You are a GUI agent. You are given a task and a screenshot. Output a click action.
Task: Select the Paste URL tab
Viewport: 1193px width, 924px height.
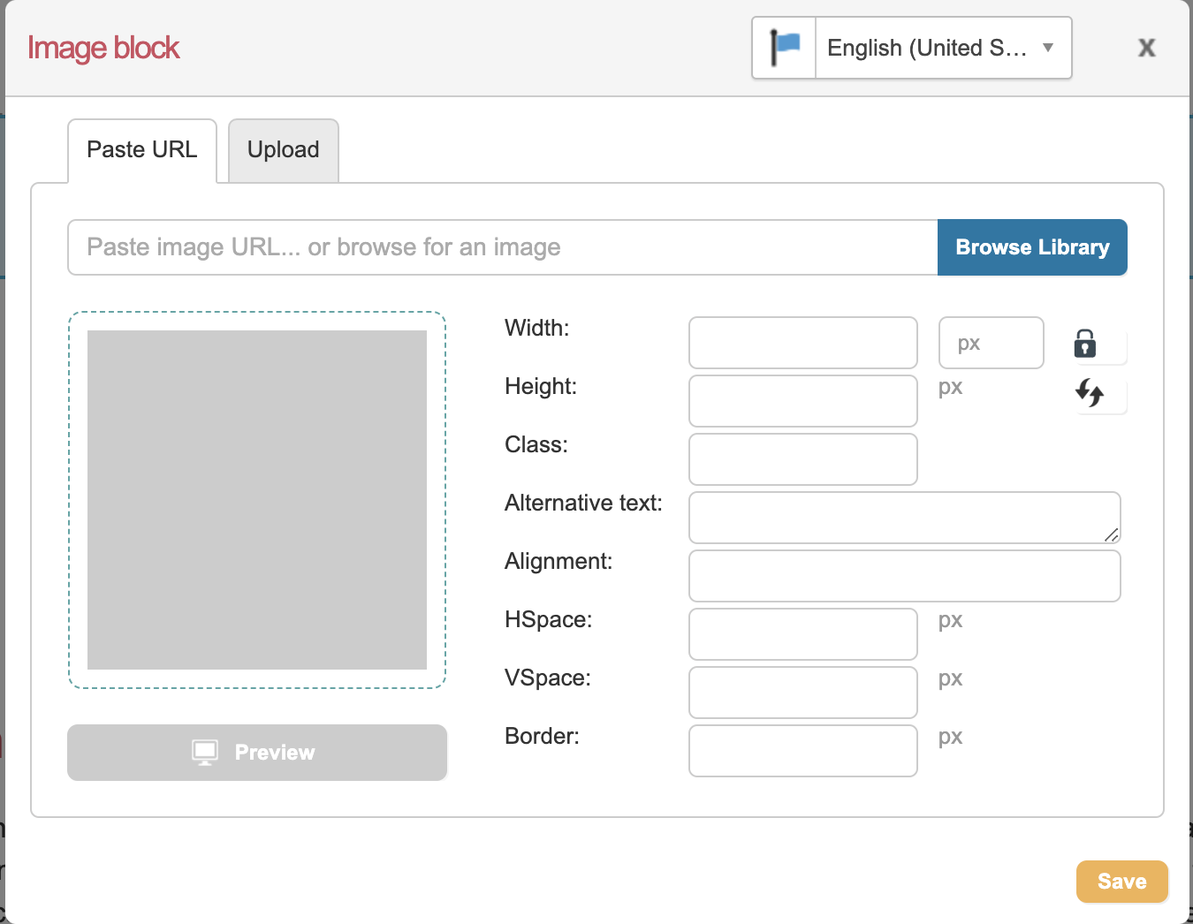[x=142, y=150]
